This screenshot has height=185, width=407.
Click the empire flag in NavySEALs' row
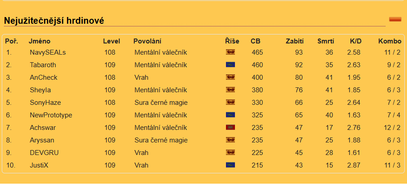(x=230, y=52)
